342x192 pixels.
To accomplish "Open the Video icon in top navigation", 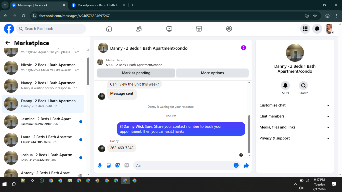I will [169, 29].
